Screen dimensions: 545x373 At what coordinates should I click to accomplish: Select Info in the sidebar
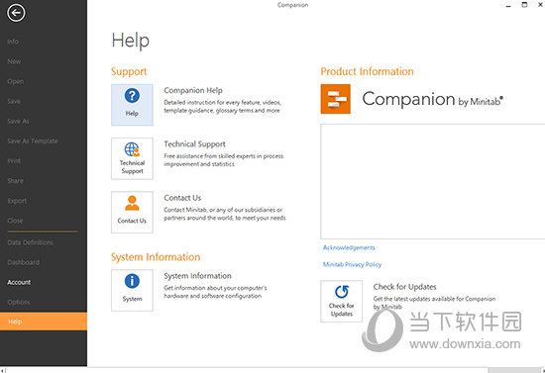[13, 42]
